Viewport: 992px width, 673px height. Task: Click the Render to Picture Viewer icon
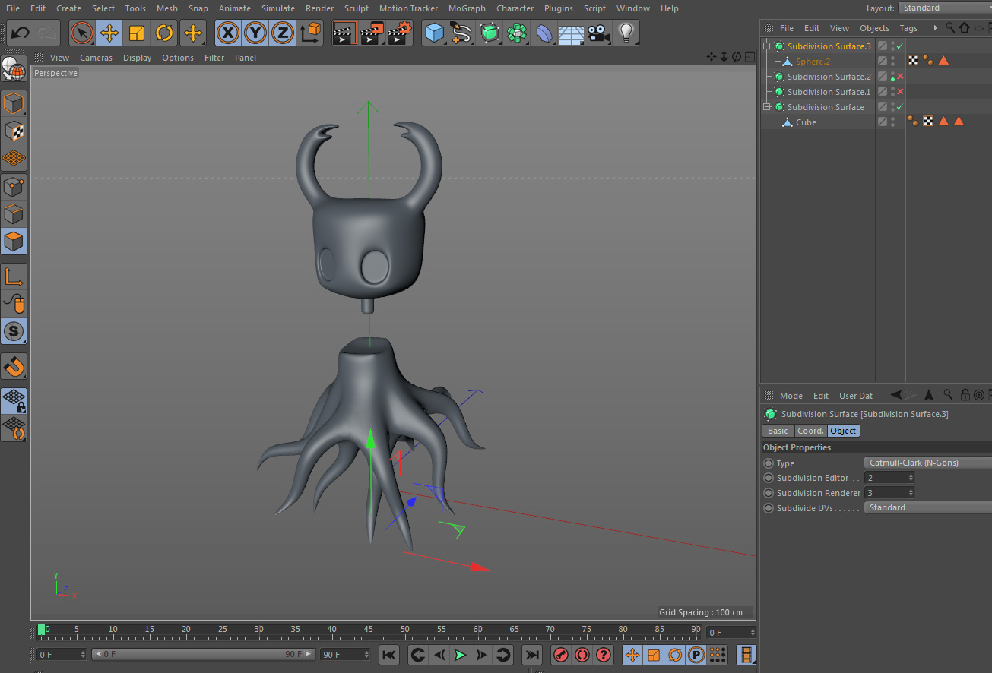point(372,33)
